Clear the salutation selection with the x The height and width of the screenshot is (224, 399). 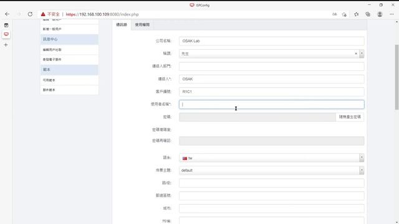click(356, 54)
